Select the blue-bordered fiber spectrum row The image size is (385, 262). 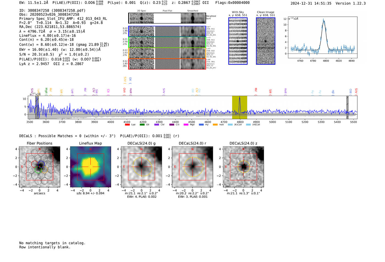167,31
